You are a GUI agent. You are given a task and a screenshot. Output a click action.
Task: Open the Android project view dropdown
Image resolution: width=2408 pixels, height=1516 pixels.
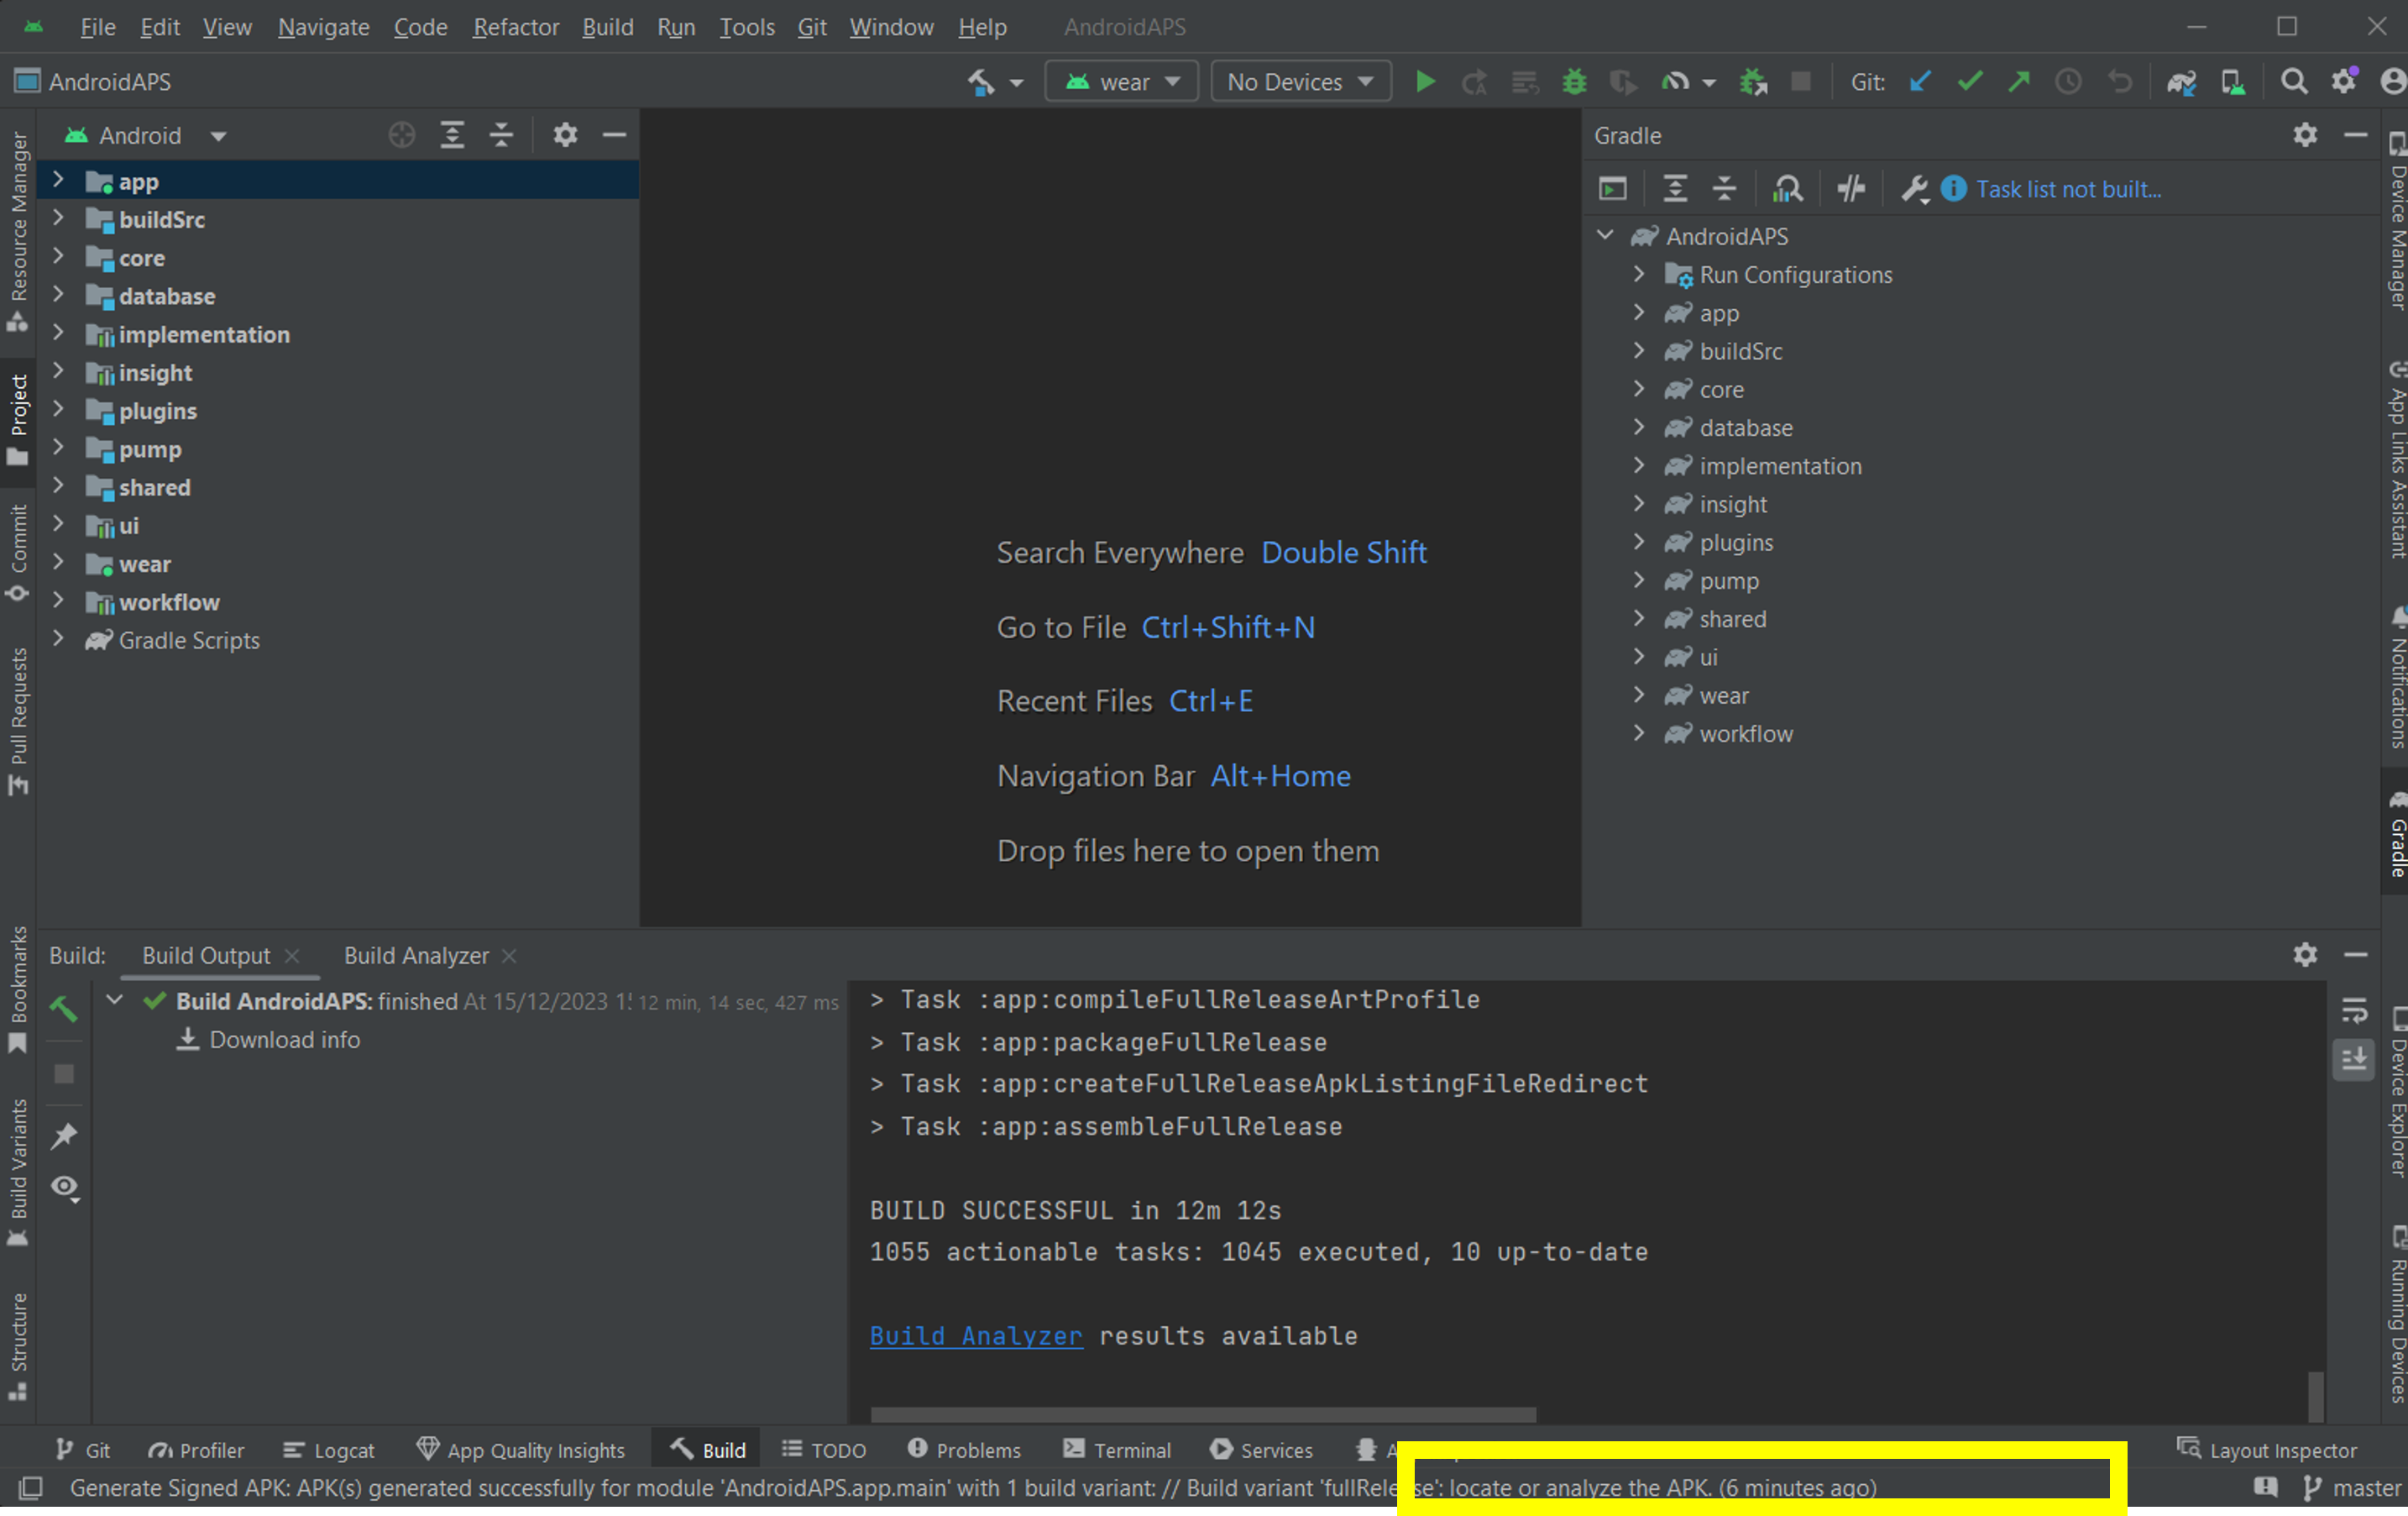(x=145, y=135)
